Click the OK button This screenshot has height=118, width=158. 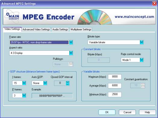pos(107,112)
